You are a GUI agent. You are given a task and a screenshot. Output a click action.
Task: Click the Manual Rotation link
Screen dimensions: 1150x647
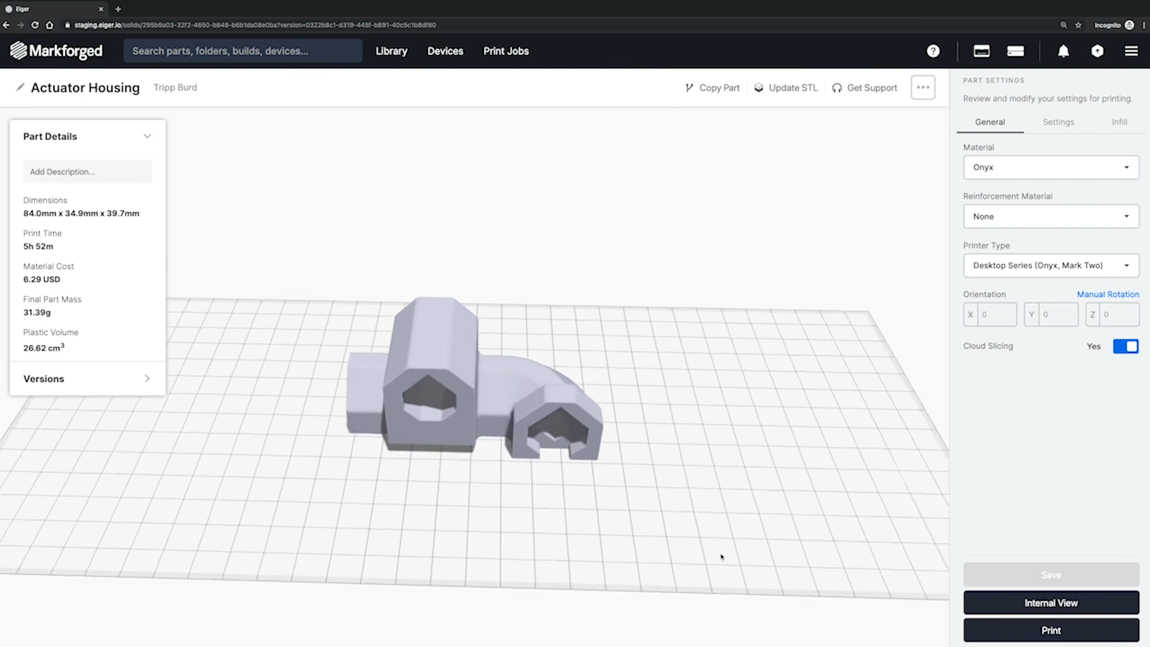coord(1107,294)
